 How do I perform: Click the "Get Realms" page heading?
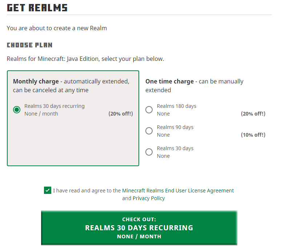click(x=37, y=8)
